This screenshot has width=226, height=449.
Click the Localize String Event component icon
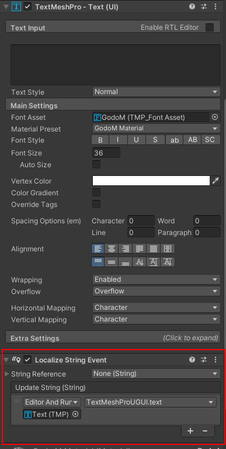tap(16, 360)
